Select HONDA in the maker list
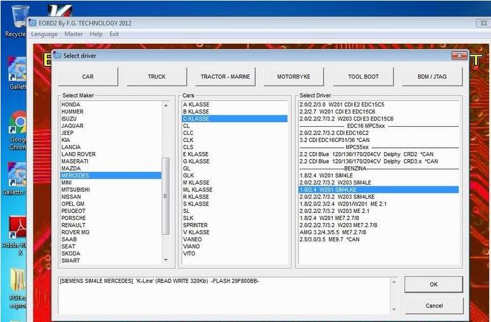Viewport: 491px width, 322px height. coord(110,105)
